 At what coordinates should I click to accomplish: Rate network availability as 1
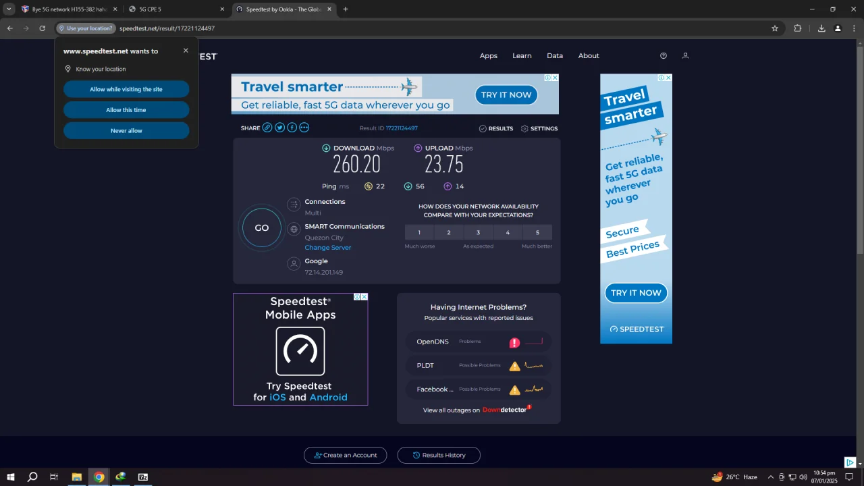pos(419,232)
